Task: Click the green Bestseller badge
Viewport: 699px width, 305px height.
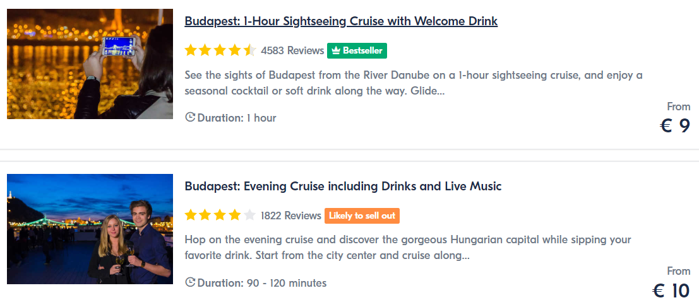Action: pyautogui.click(x=357, y=50)
